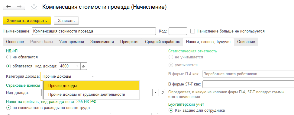Open Вид дохода selection form icon
The image size is (294, 115).
(162, 92)
